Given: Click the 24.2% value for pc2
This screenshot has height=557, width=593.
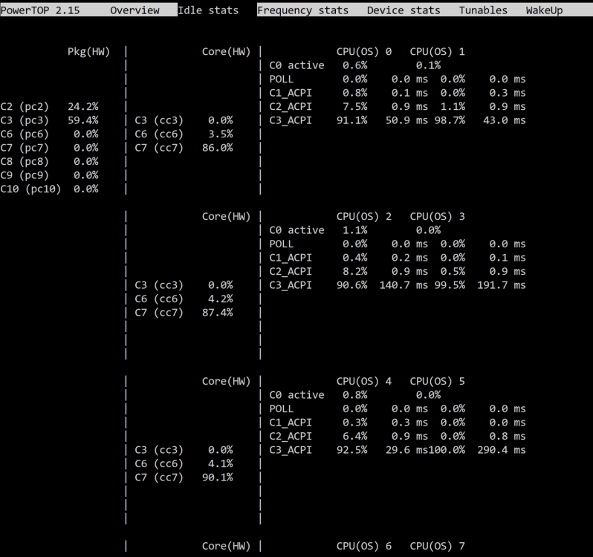Looking at the screenshot, I should point(82,106).
